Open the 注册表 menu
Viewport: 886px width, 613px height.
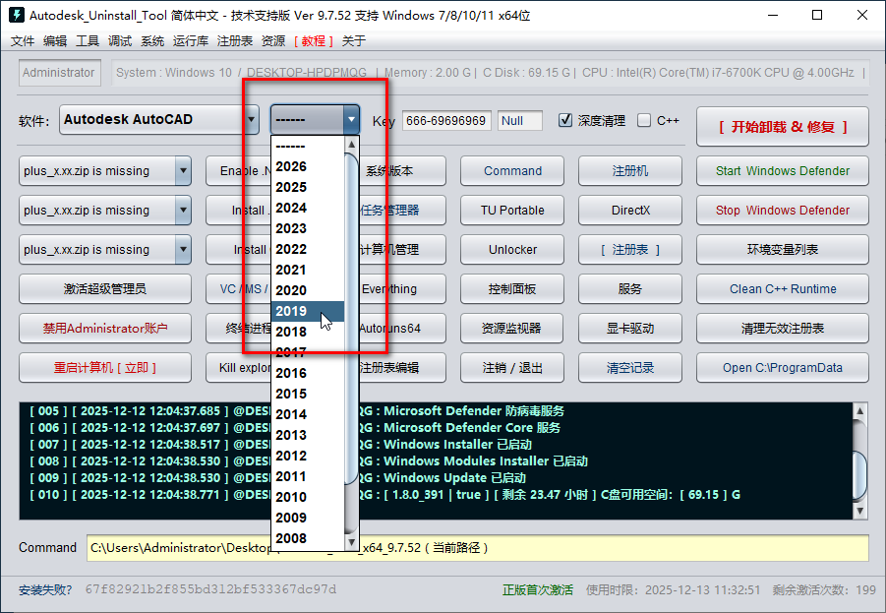(x=234, y=40)
